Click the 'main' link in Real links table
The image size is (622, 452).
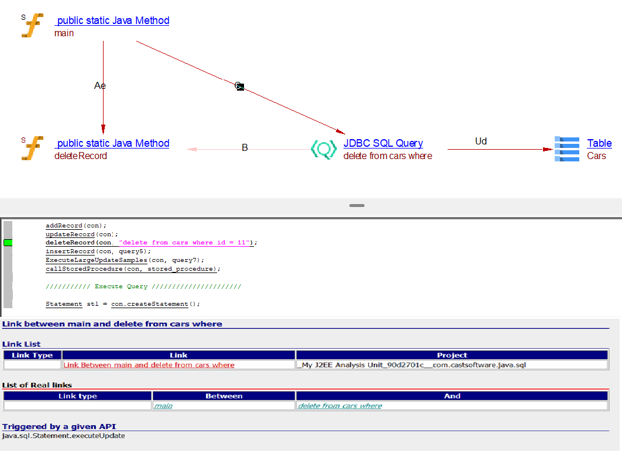click(163, 406)
